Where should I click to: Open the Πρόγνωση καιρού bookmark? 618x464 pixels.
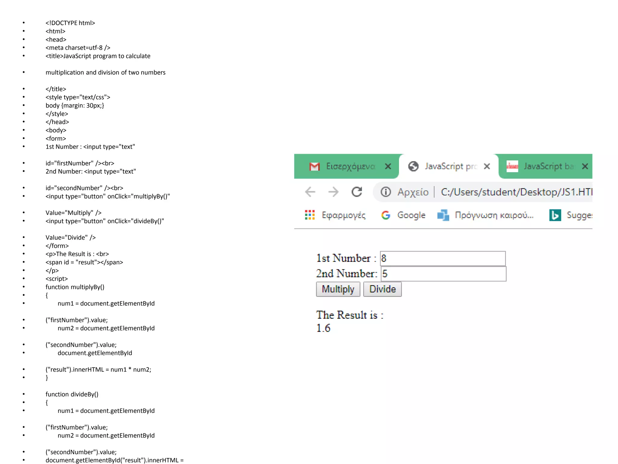(x=494, y=215)
